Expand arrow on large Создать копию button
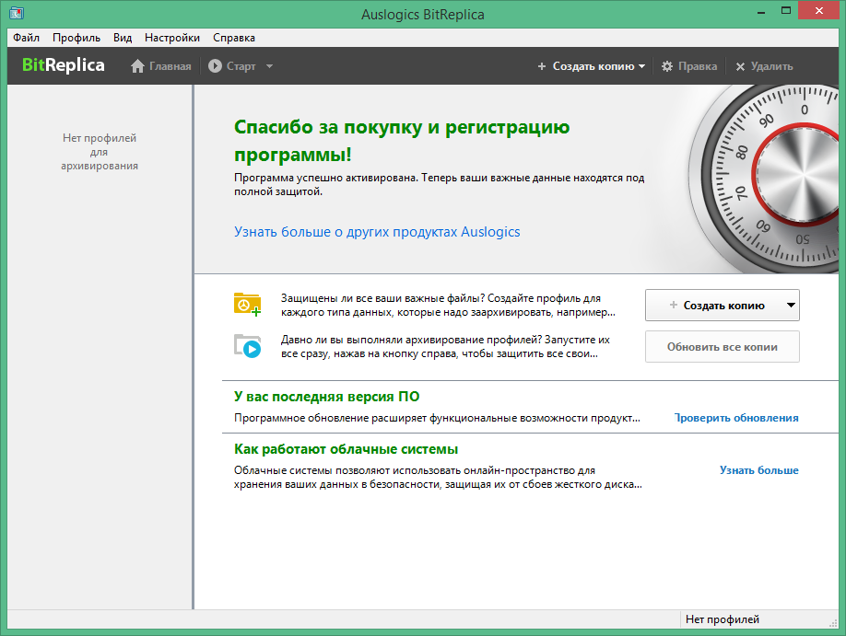846x636 pixels. point(791,305)
